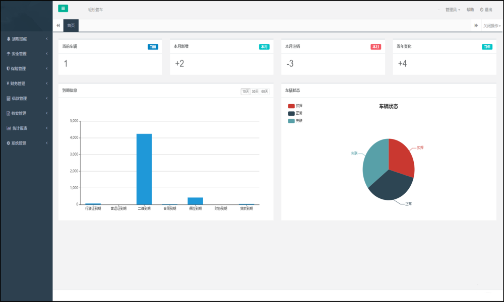Click the 当年变化 value +4
The height and width of the screenshot is (302, 504).
pyautogui.click(x=402, y=63)
